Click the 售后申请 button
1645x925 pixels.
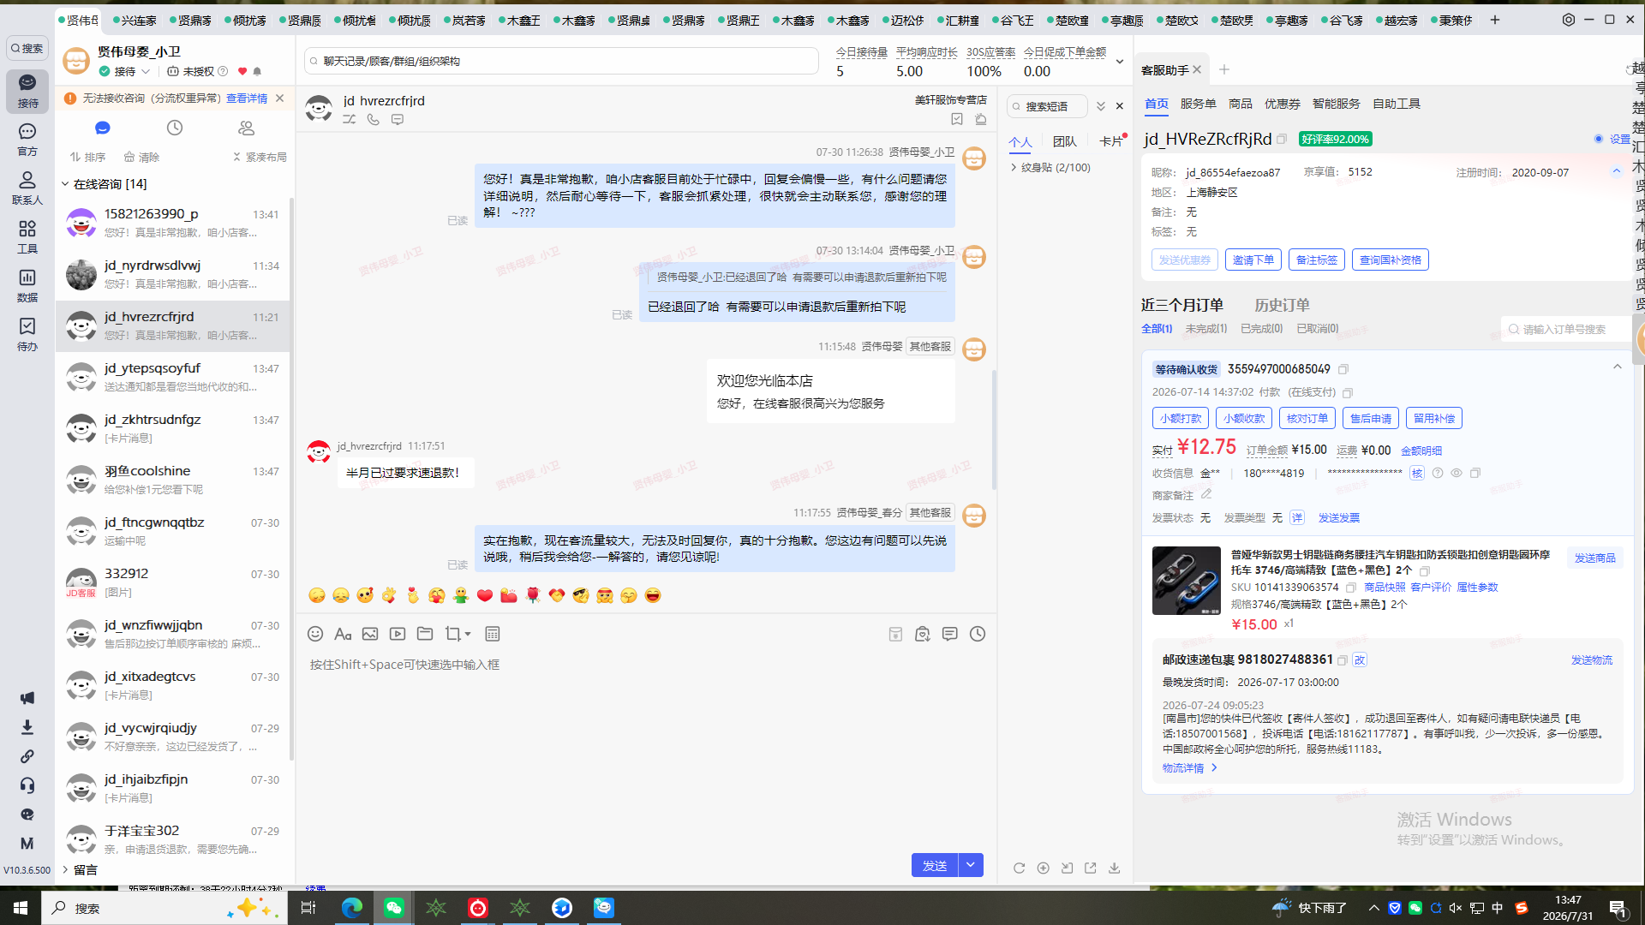coord(1371,418)
